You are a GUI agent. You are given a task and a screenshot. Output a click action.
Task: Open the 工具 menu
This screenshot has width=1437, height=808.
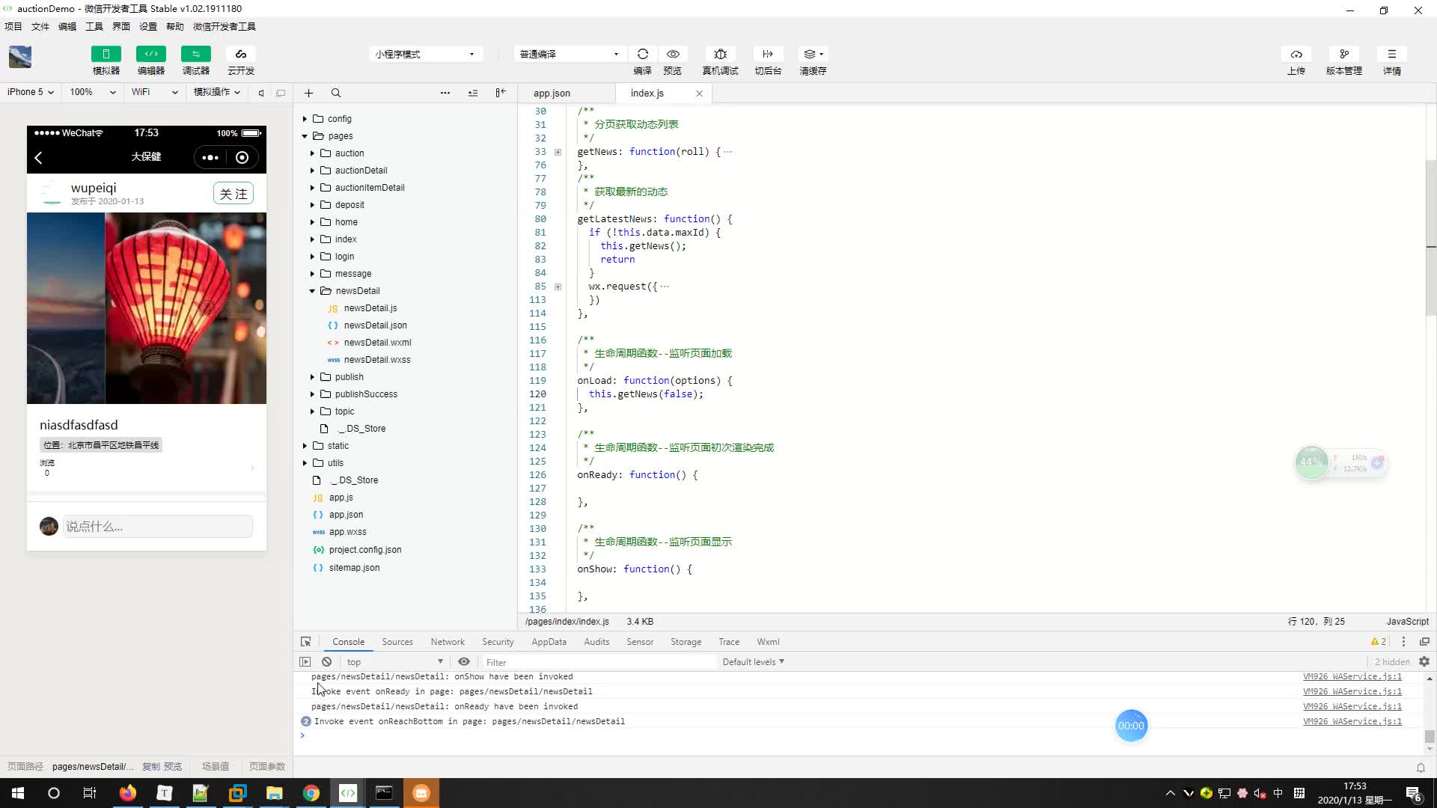tap(94, 26)
